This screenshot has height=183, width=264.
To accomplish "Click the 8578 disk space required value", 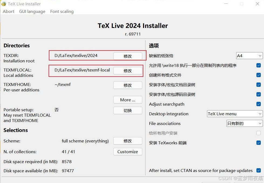I will coord(67,162).
